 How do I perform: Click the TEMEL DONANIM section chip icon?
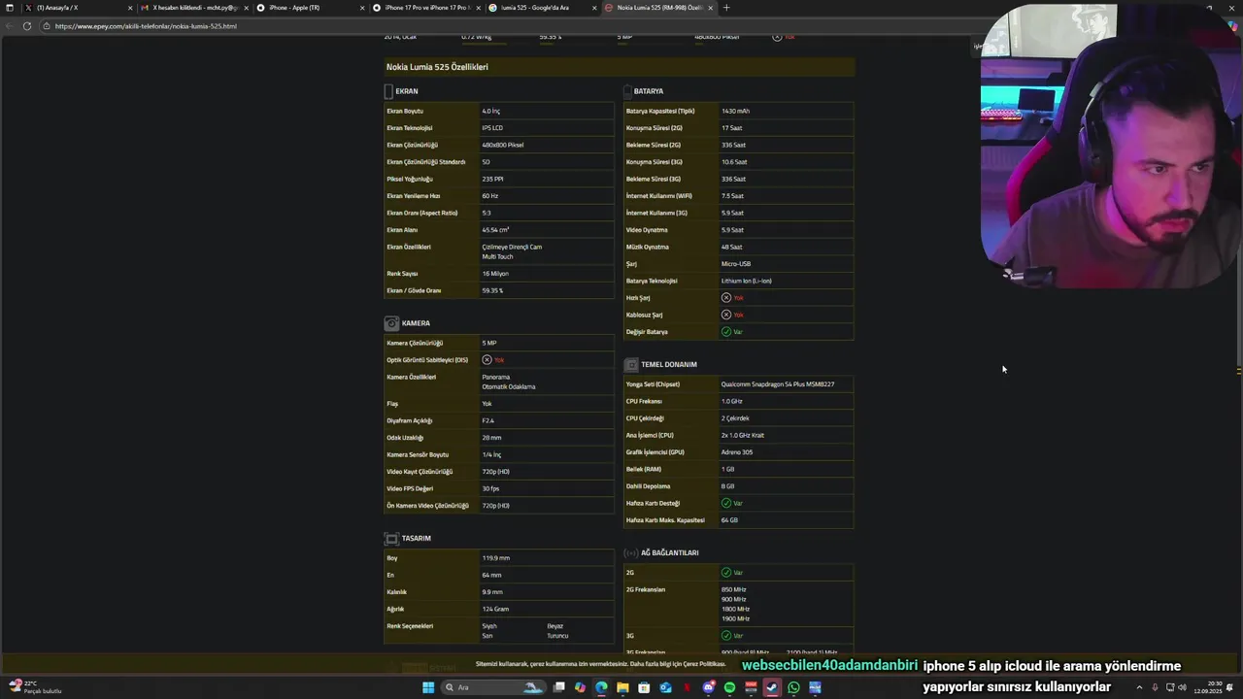point(631,365)
